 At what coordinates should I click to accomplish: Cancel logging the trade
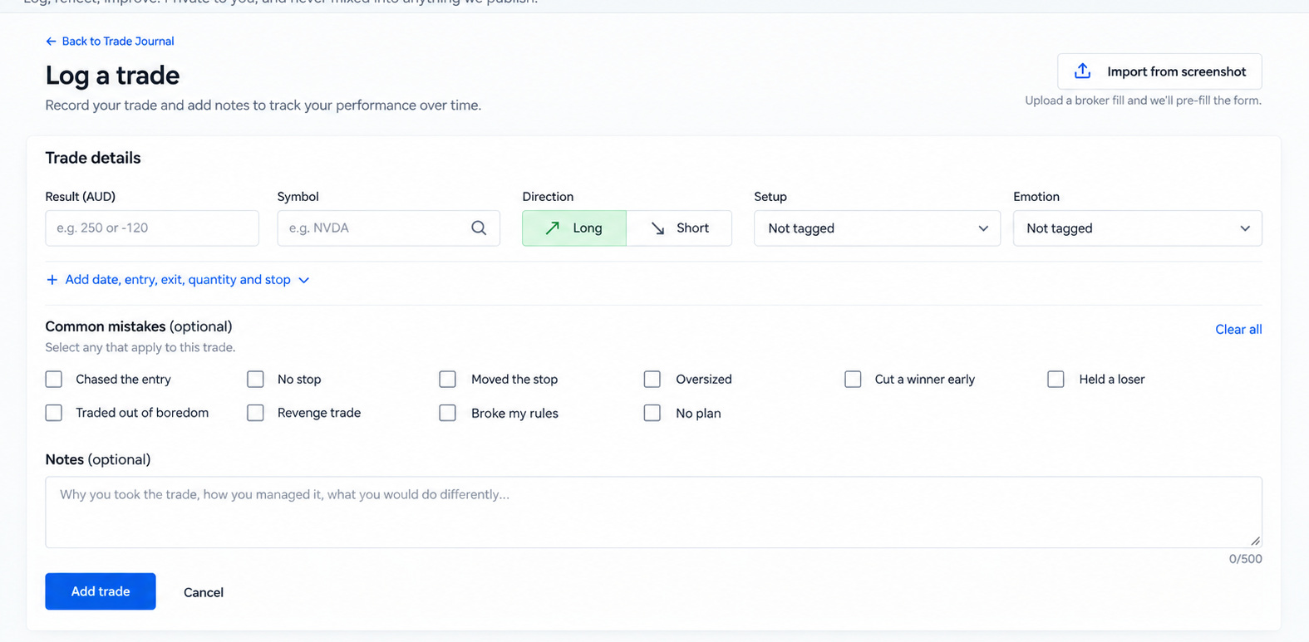point(204,592)
